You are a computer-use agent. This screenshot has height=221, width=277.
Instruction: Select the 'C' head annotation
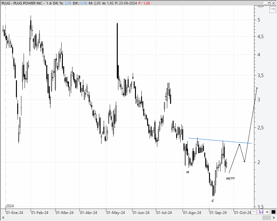[213, 201]
